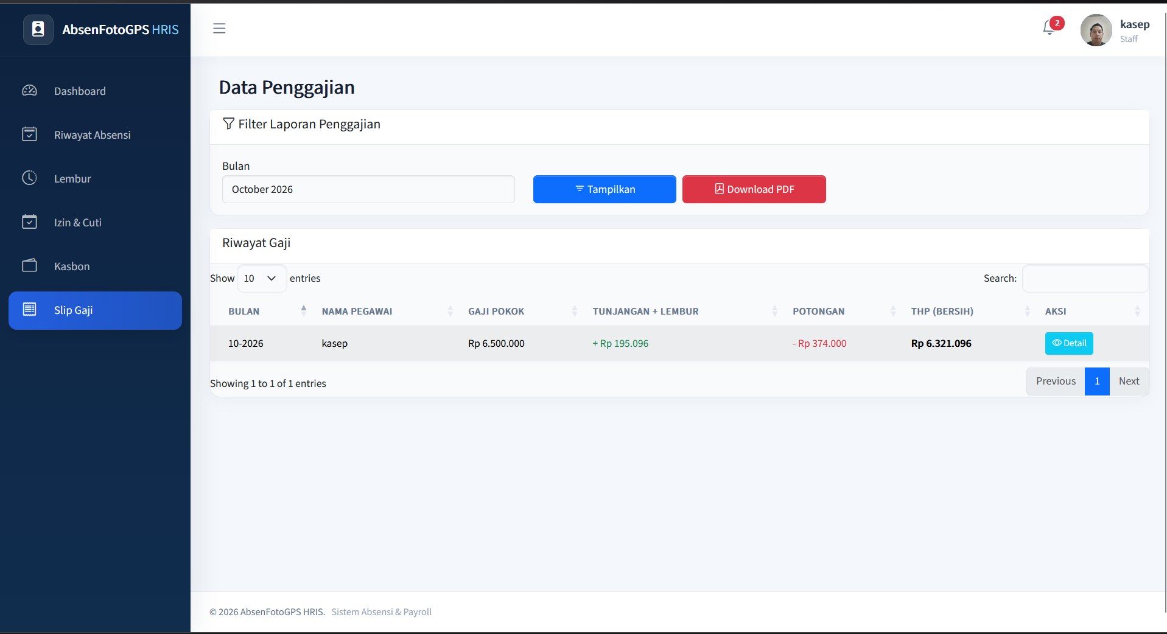Open Izin & Cuti page
This screenshot has height=634, width=1167.
coord(95,223)
